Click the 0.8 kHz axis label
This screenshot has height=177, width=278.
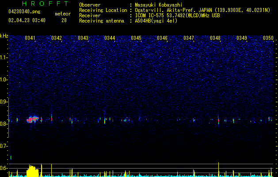(x=4, y=124)
